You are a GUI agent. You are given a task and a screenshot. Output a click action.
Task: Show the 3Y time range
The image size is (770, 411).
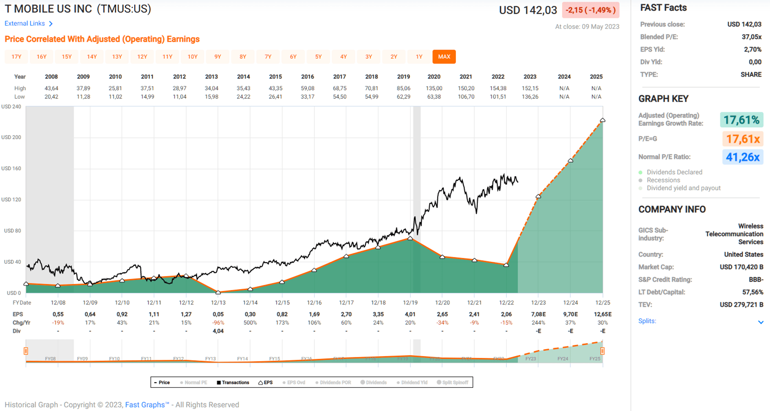coord(369,57)
